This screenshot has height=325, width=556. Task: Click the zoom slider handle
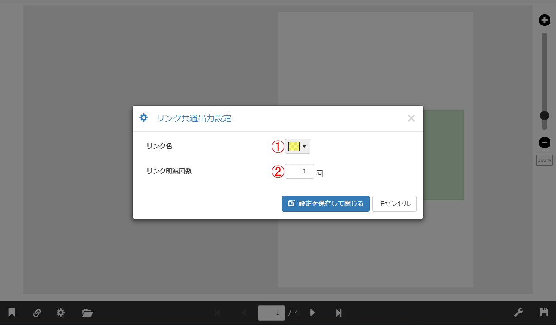(x=544, y=116)
